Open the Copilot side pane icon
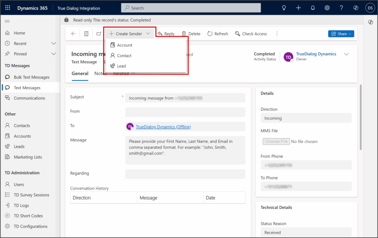378x238 pixels. pyautogui.click(x=371, y=22)
